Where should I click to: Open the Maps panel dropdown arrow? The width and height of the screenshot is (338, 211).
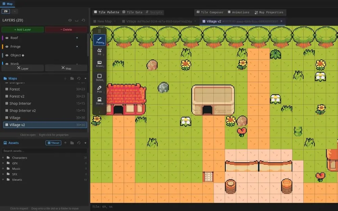point(86,78)
